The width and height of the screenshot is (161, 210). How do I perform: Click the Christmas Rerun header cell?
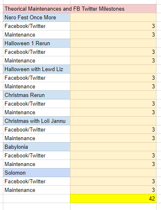(37, 95)
